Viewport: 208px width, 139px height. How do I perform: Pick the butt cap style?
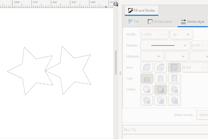point(146,78)
